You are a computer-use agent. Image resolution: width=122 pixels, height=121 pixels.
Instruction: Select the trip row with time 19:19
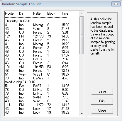pyautogui.click(x=37, y=40)
